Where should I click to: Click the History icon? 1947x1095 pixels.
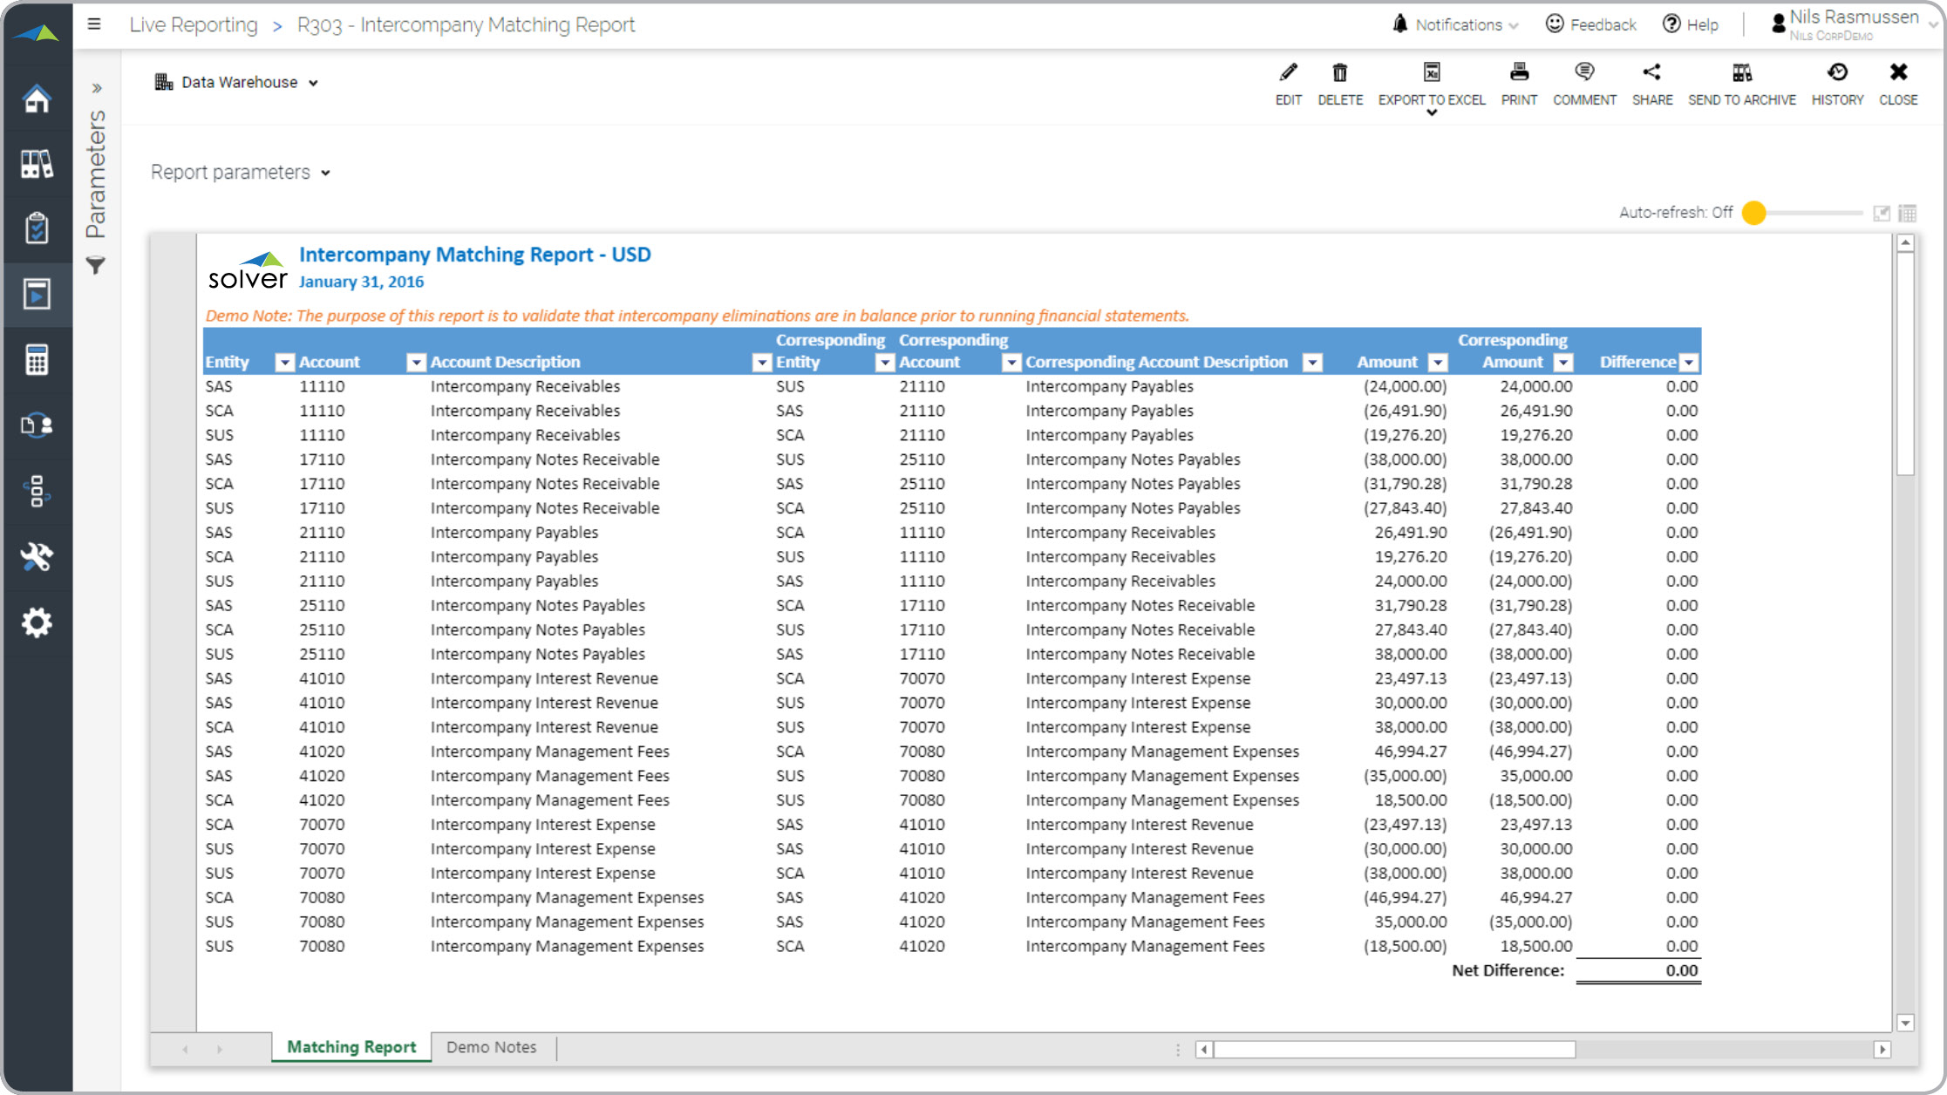pyautogui.click(x=1837, y=75)
